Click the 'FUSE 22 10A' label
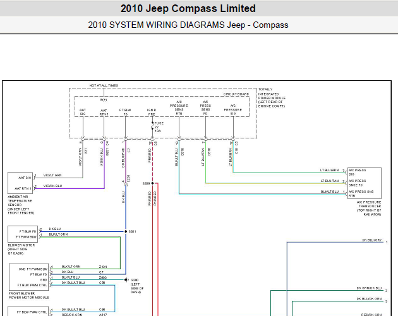This screenshot has width=398, height=316. click(159, 127)
